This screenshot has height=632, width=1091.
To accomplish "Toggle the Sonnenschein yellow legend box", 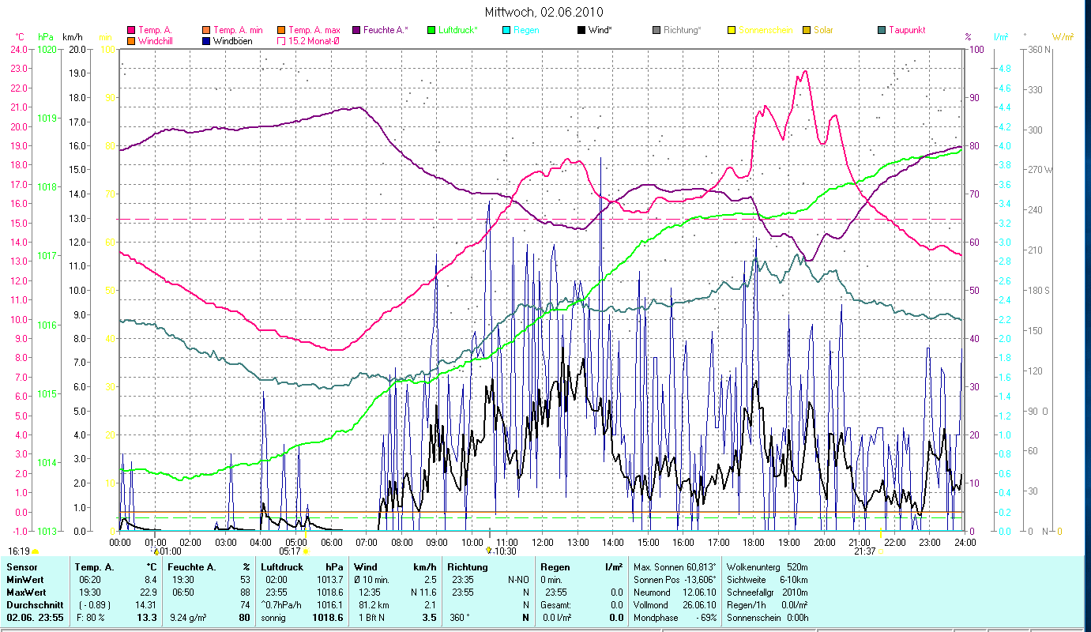I will click(x=732, y=30).
